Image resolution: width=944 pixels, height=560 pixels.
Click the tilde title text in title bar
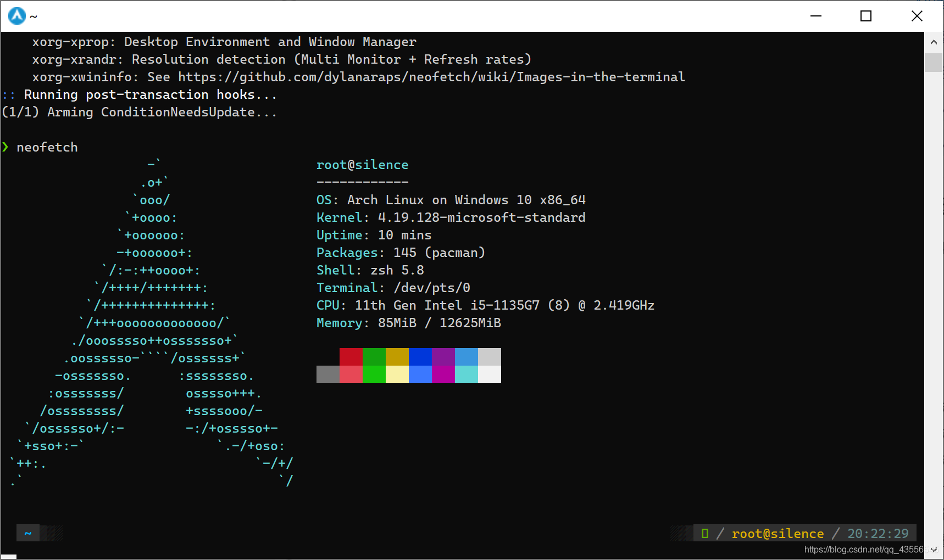pyautogui.click(x=34, y=16)
